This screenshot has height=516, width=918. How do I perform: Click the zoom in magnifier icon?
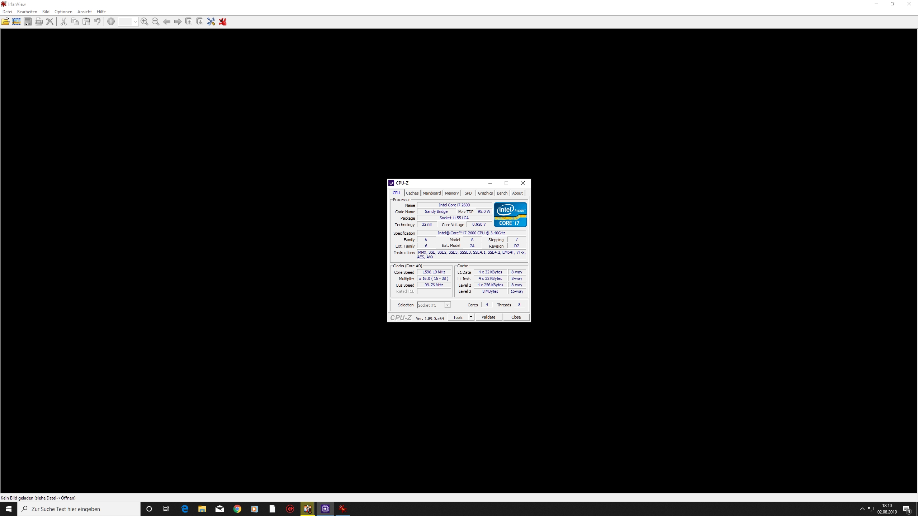pos(144,22)
